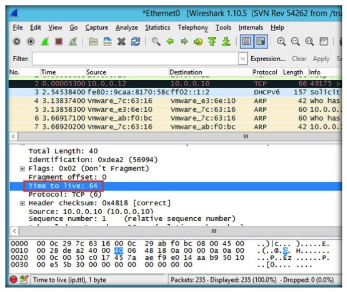The height and width of the screenshot is (292, 347).
Task: Open the Tools menu
Action: (x=223, y=28)
